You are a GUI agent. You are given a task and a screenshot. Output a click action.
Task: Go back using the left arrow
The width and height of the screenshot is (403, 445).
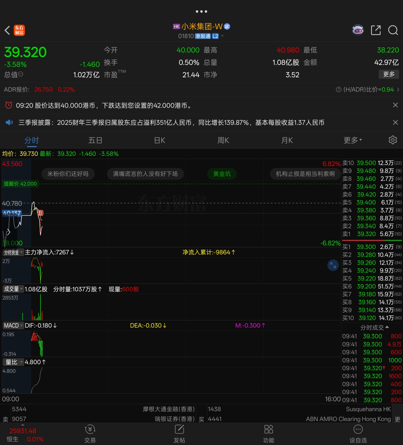(x=7, y=30)
